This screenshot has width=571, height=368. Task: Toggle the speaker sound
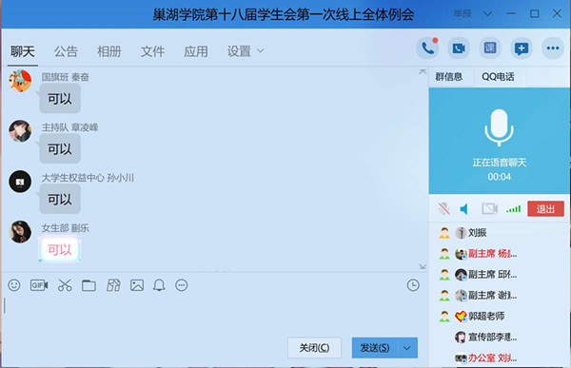[x=464, y=208]
